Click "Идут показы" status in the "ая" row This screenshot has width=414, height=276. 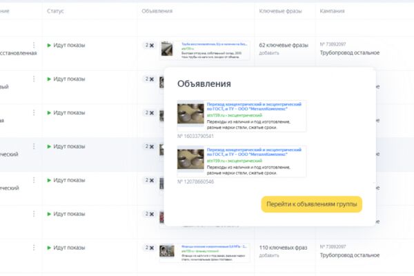point(69,112)
